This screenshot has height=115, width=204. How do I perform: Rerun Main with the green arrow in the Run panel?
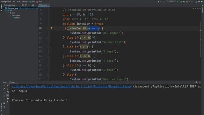coord(4,86)
